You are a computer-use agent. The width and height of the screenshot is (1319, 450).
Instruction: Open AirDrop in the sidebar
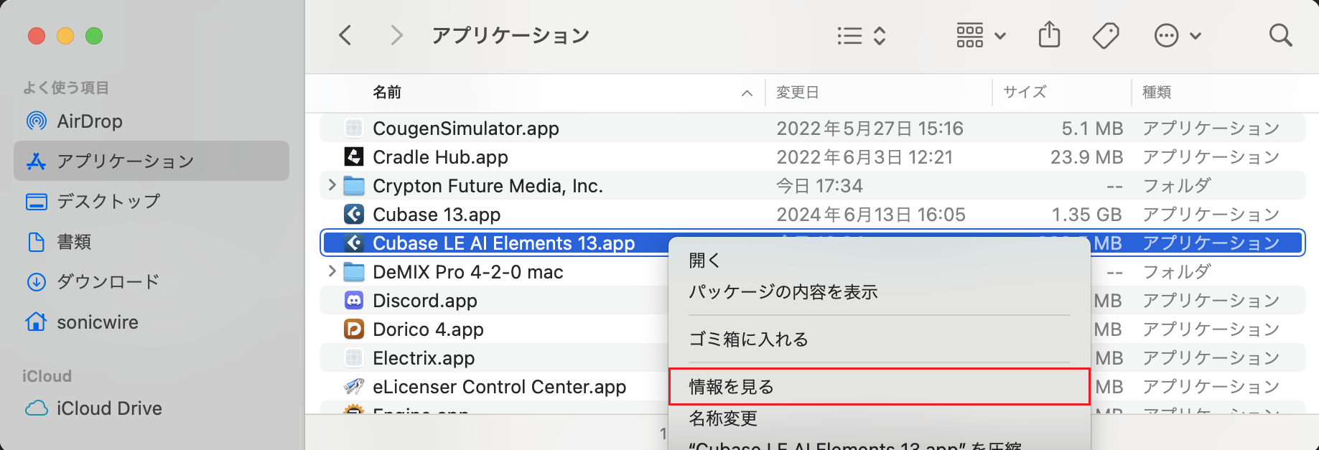pos(89,121)
